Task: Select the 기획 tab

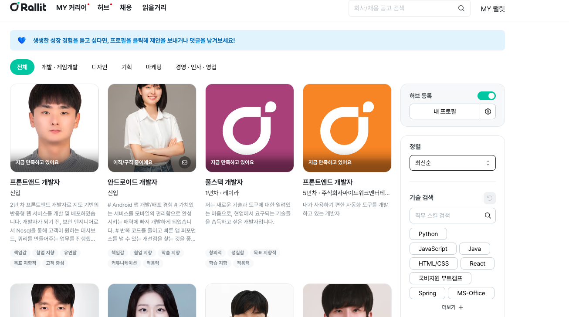Action: [126, 67]
